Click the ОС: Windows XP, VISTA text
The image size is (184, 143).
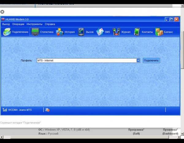click(64, 130)
